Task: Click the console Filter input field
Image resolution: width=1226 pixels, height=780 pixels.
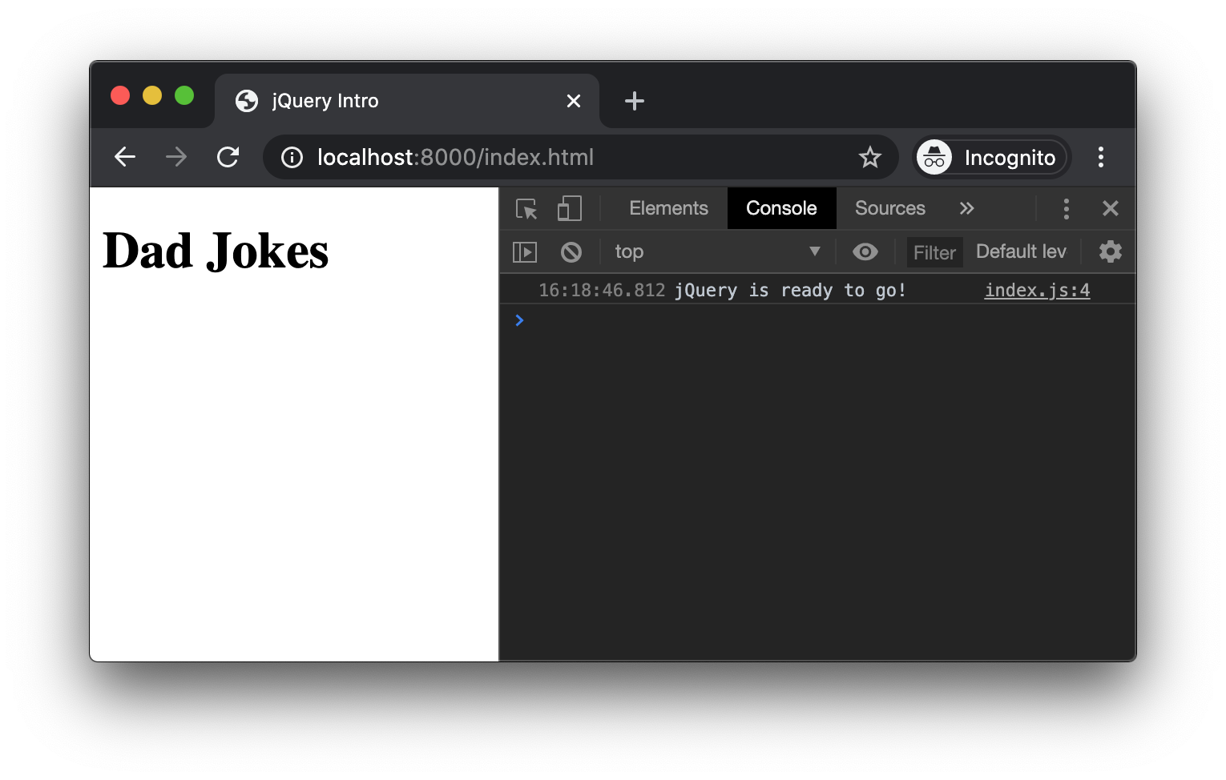Action: 934,253
